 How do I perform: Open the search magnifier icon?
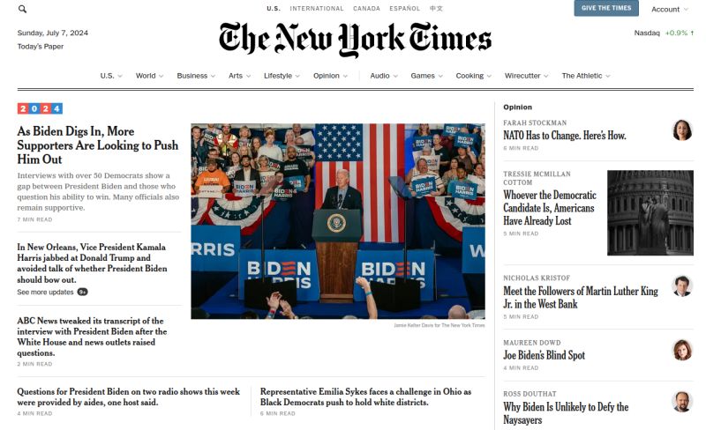(x=22, y=9)
